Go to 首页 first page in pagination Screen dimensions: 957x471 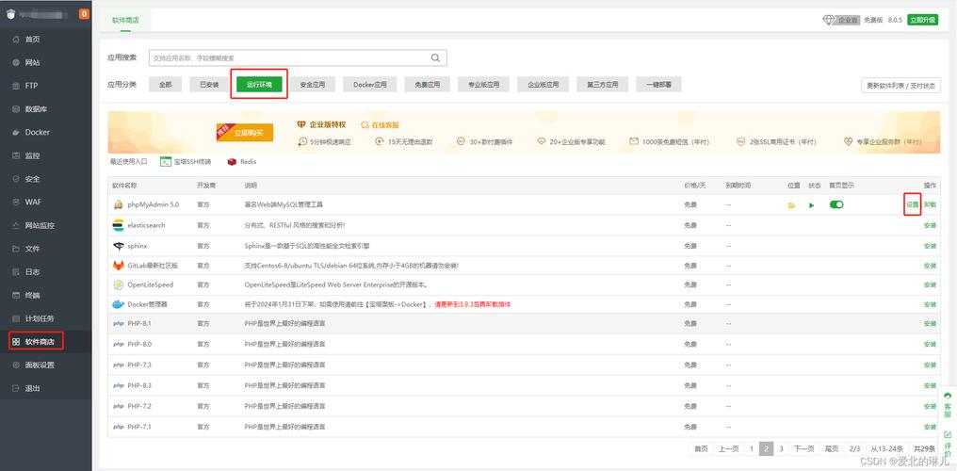pos(702,448)
